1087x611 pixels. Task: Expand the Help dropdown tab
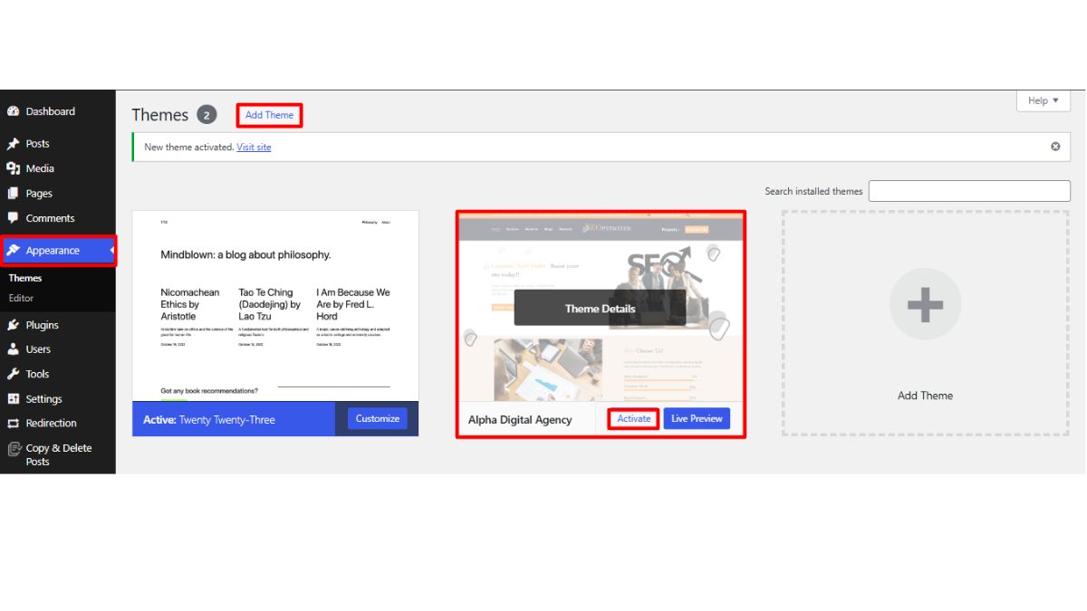pos(1044,100)
